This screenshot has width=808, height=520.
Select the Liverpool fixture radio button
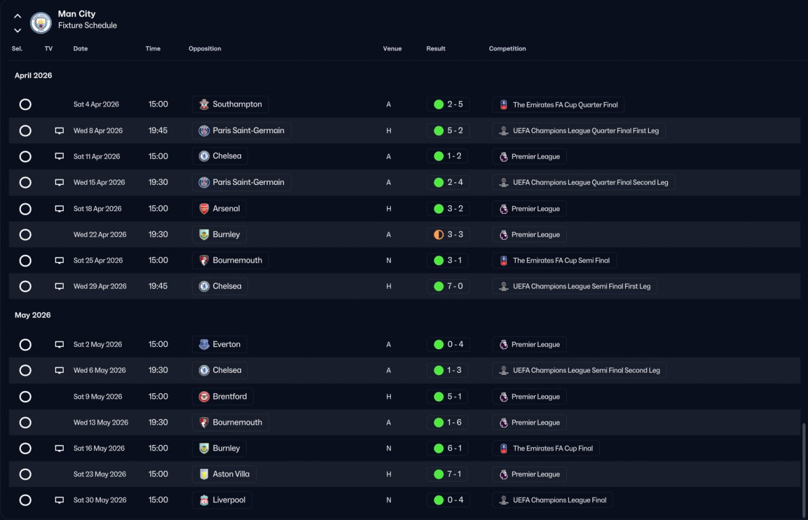[x=25, y=500]
